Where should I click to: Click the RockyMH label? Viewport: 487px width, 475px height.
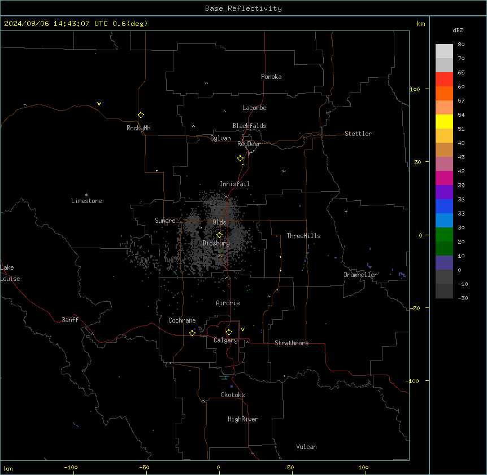click(x=138, y=128)
